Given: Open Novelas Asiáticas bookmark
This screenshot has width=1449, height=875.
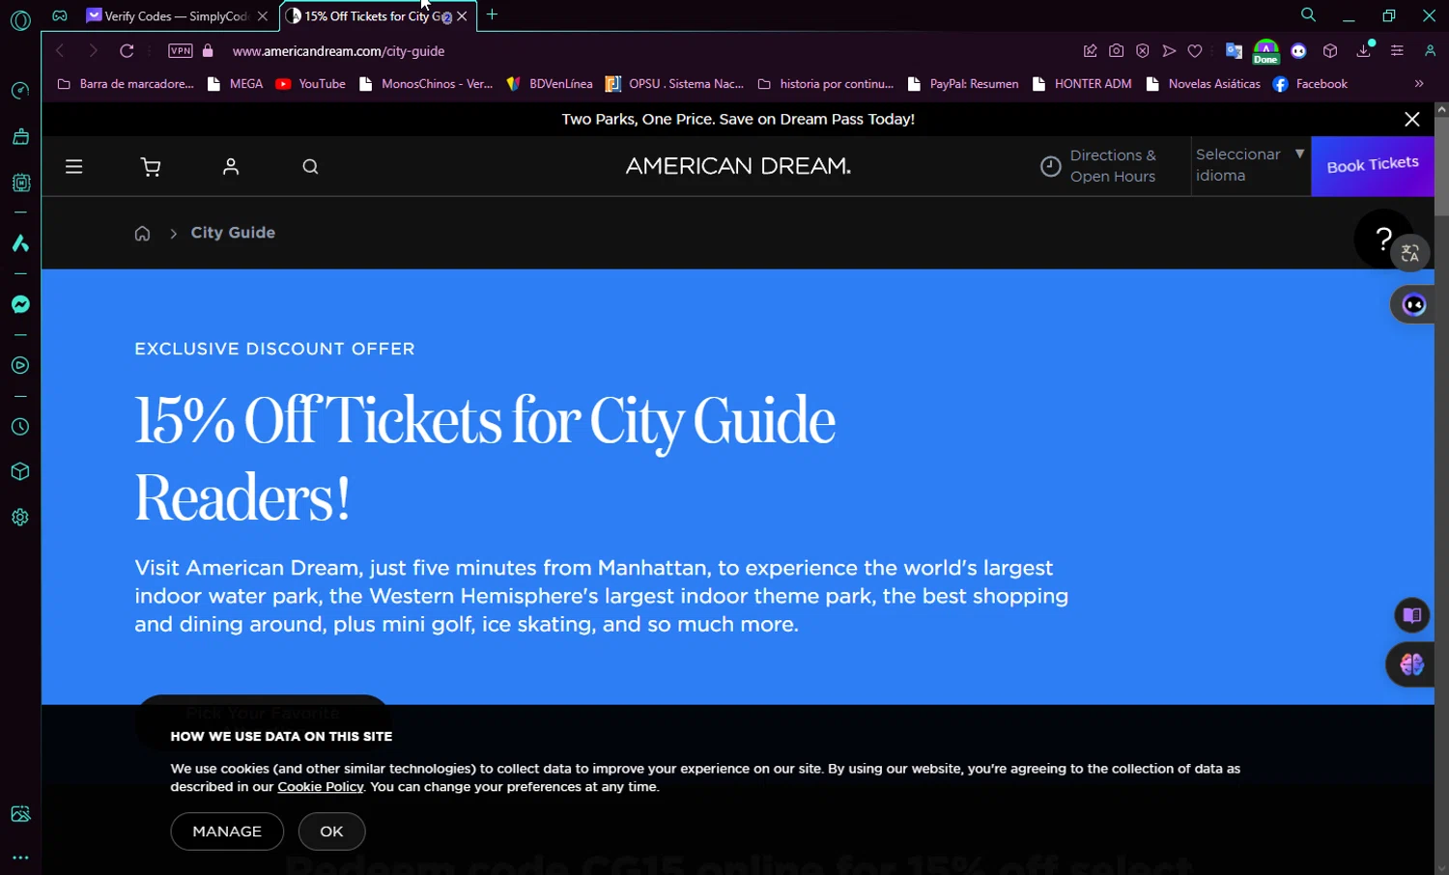Looking at the screenshot, I should pyautogui.click(x=1204, y=84).
